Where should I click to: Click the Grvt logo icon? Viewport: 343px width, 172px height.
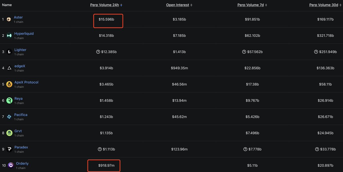pyautogui.click(x=9, y=133)
